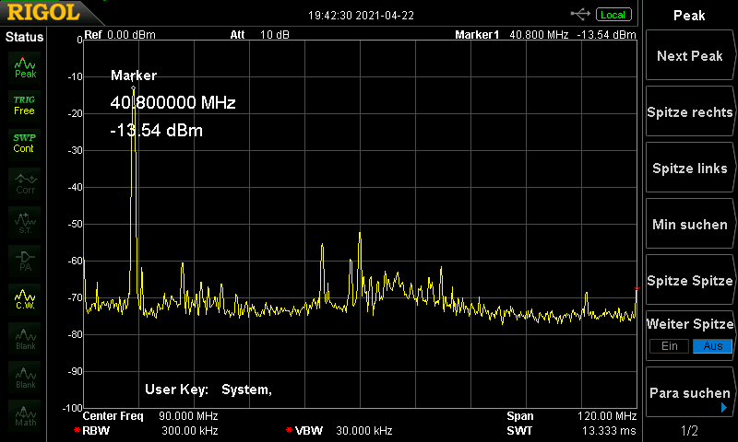Click the RIGOL logo
738x442 pixels.
click(x=43, y=12)
